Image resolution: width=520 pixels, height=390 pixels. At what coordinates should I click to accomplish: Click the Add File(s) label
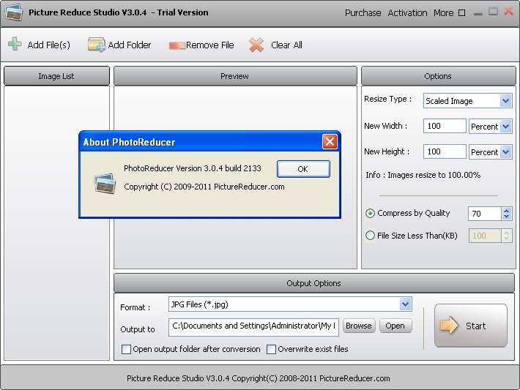tap(49, 45)
